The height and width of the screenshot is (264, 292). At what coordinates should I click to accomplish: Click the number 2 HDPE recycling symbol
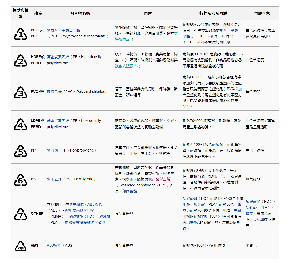21,60
